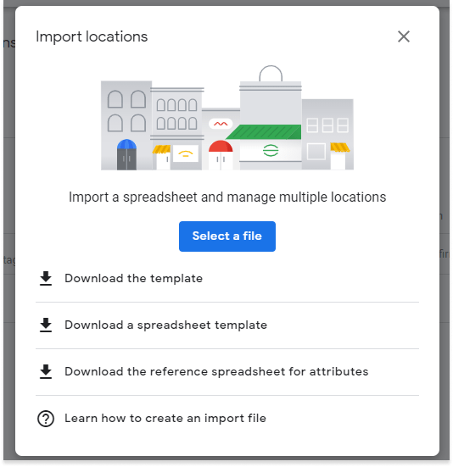Click the Import locations dialog title
The image size is (453, 467).
click(x=92, y=36)
